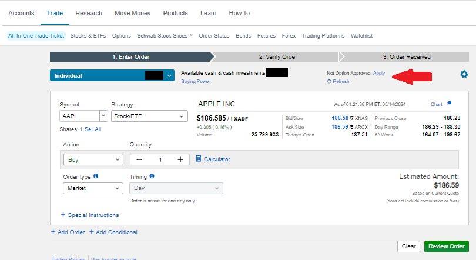Viewport: 476px width, 260px height.
Task: Open the trade ticket settings gear
Action: (x=464, y=74)
